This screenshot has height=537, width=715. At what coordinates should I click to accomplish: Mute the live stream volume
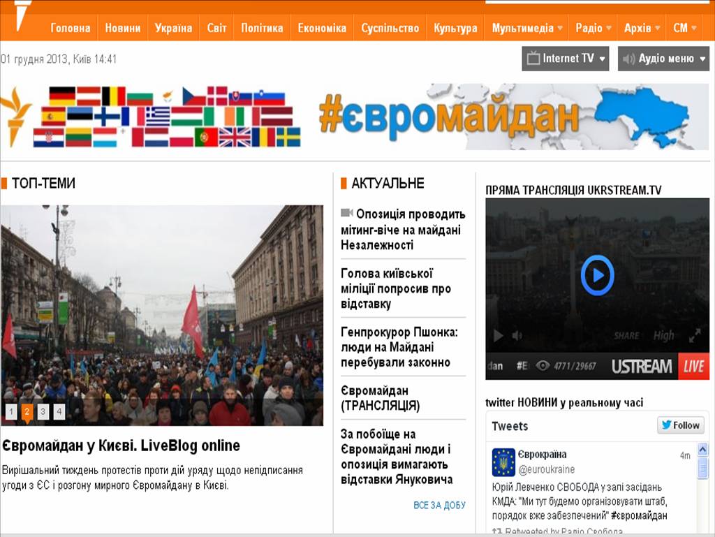tap(517, 336)
